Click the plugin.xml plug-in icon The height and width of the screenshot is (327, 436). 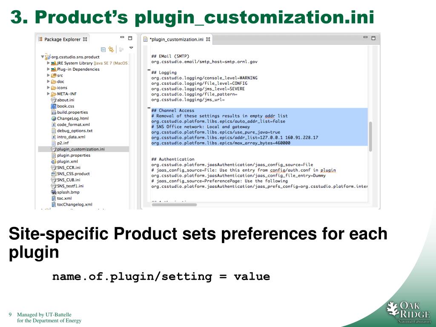(x=54, y=161)
